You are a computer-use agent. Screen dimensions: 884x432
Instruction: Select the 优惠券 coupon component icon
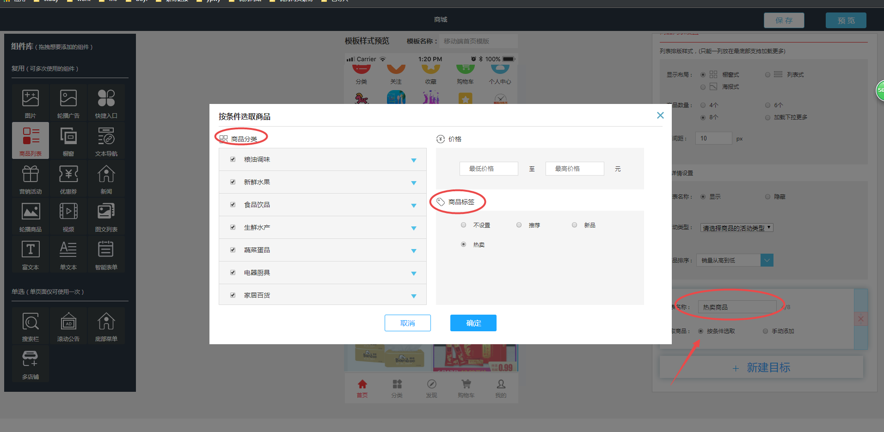click(x=68, y=175)
